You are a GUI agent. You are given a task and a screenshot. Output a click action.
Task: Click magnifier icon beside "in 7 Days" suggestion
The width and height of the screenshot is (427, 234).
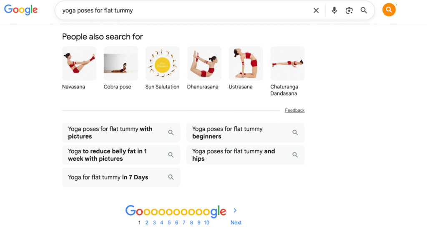tap(171, 177)
